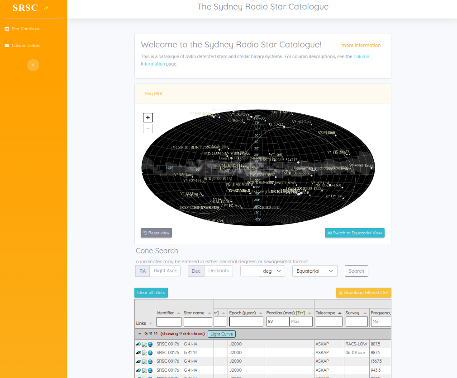
Task: Click the SCR J0103-5515 label in sky plot
Action: click(267, 207)
